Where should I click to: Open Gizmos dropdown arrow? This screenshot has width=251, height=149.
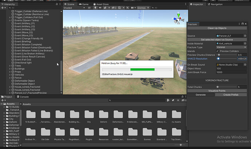click(x=148, y=8)
